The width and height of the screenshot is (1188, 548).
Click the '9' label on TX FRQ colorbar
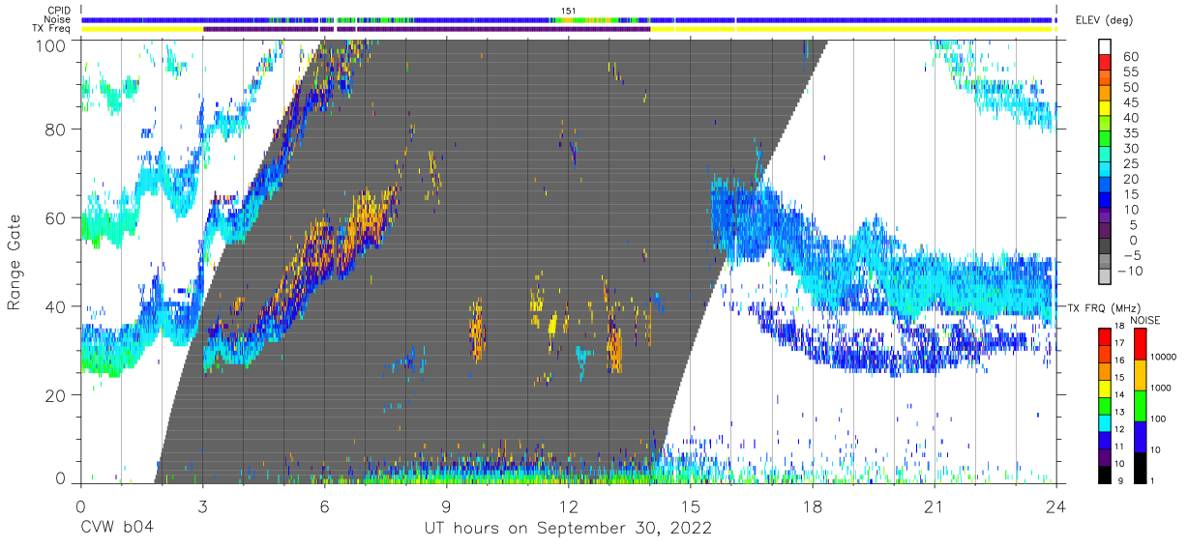(x=1122, y=481)
